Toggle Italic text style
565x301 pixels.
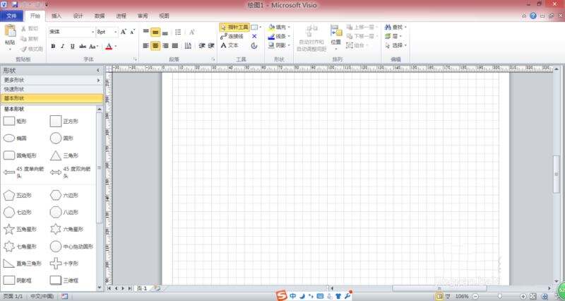pos(62,47)
